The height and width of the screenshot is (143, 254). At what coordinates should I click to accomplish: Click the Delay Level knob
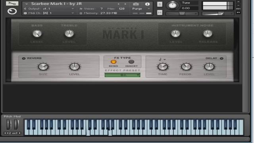click(209, 67)
